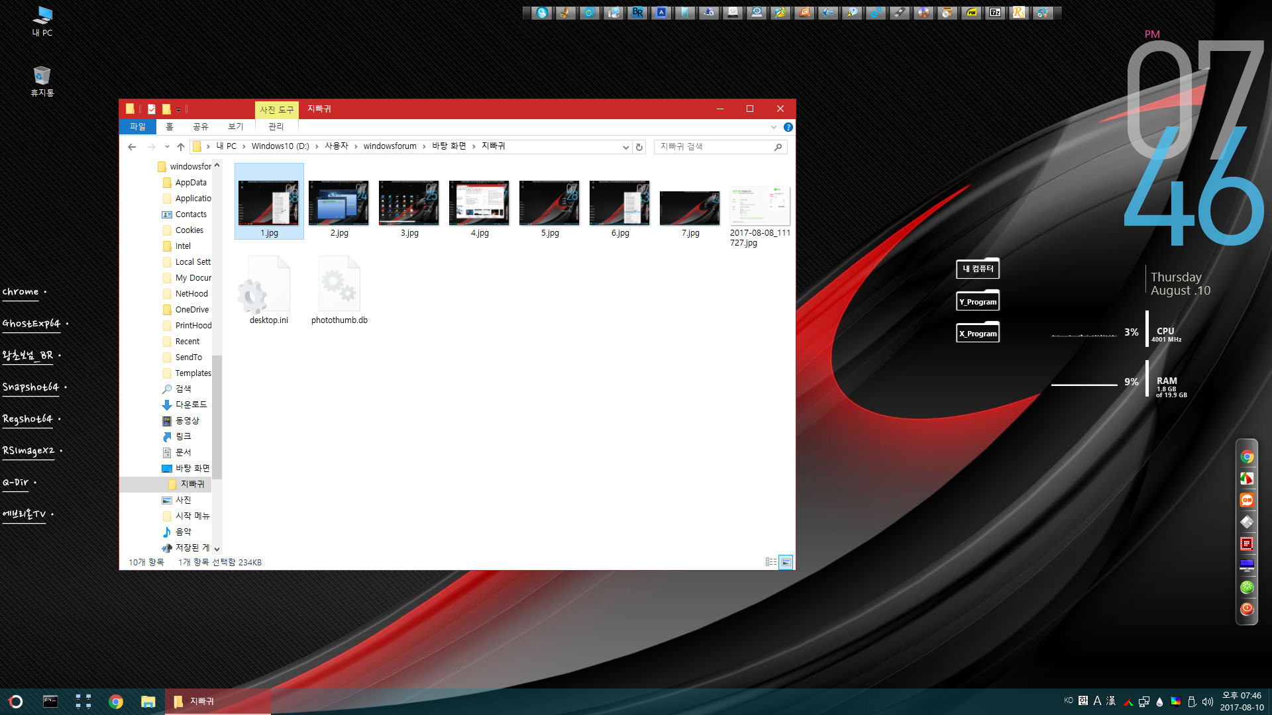Select the desktop.ini file
1272x715 pixels.
pyautogui.click(x=269, y=290)
